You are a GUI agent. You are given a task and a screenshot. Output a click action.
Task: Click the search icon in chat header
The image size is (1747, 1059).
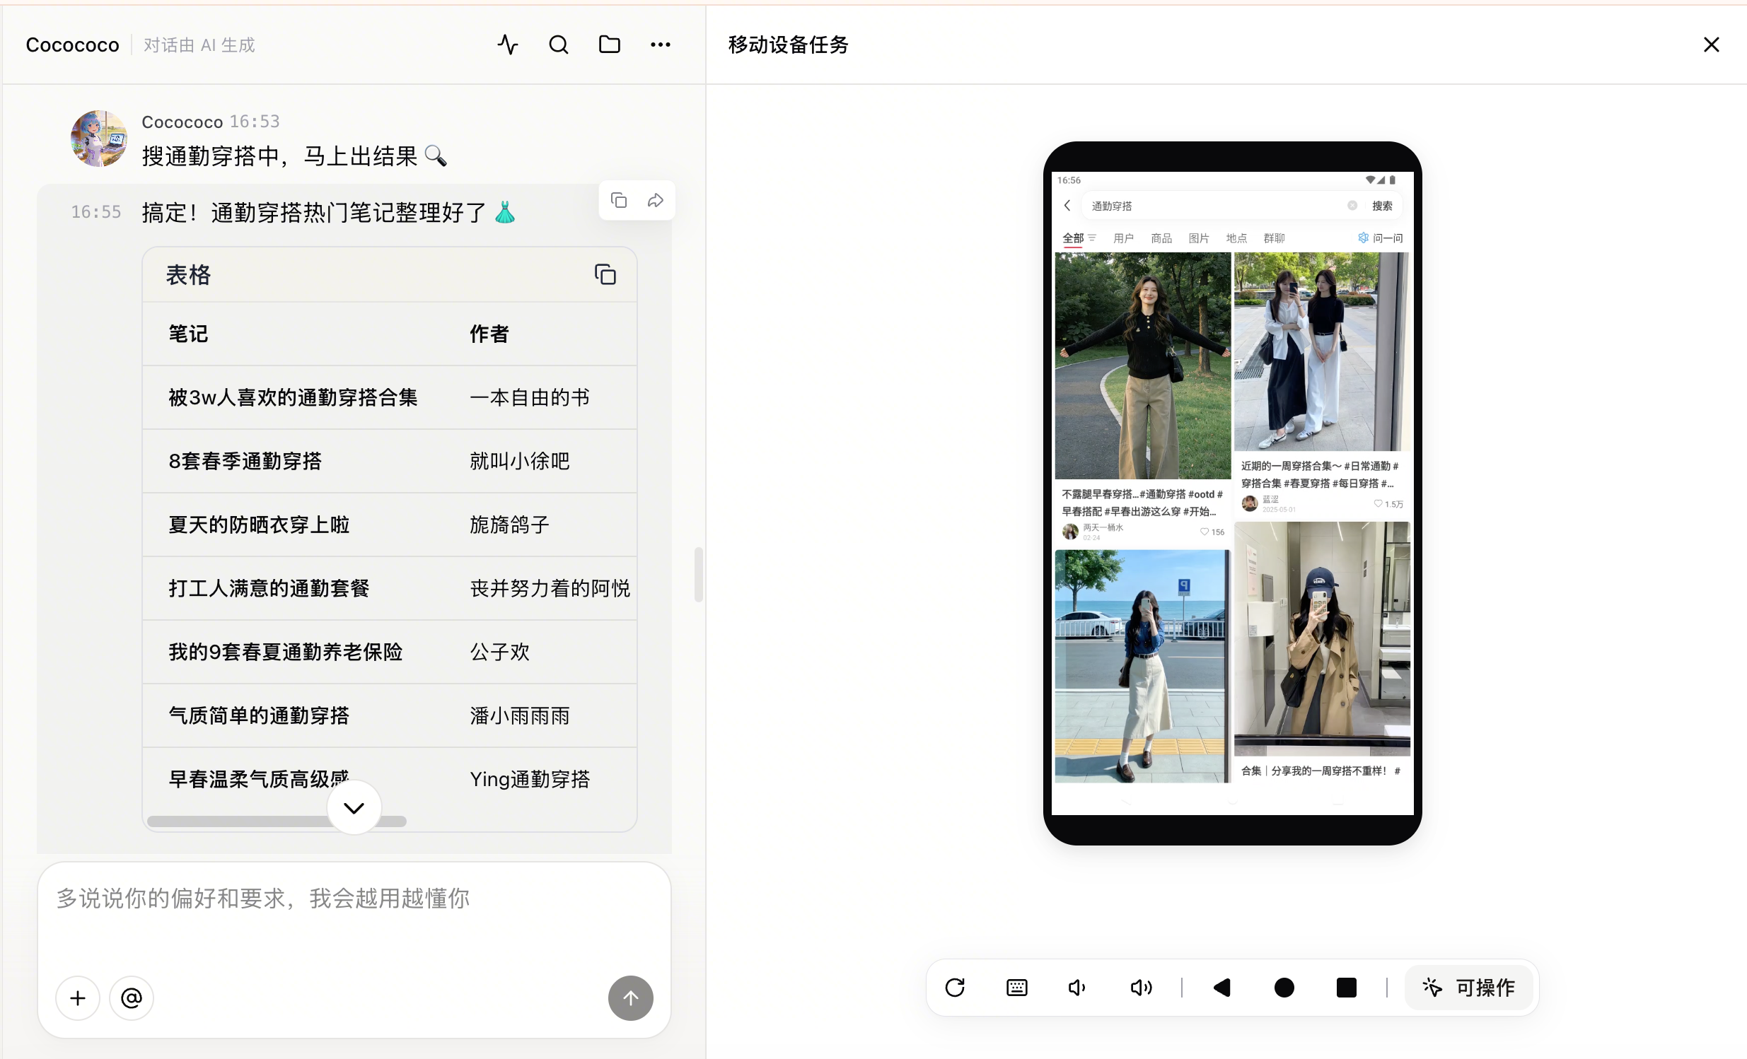click(x=559, y=45)
